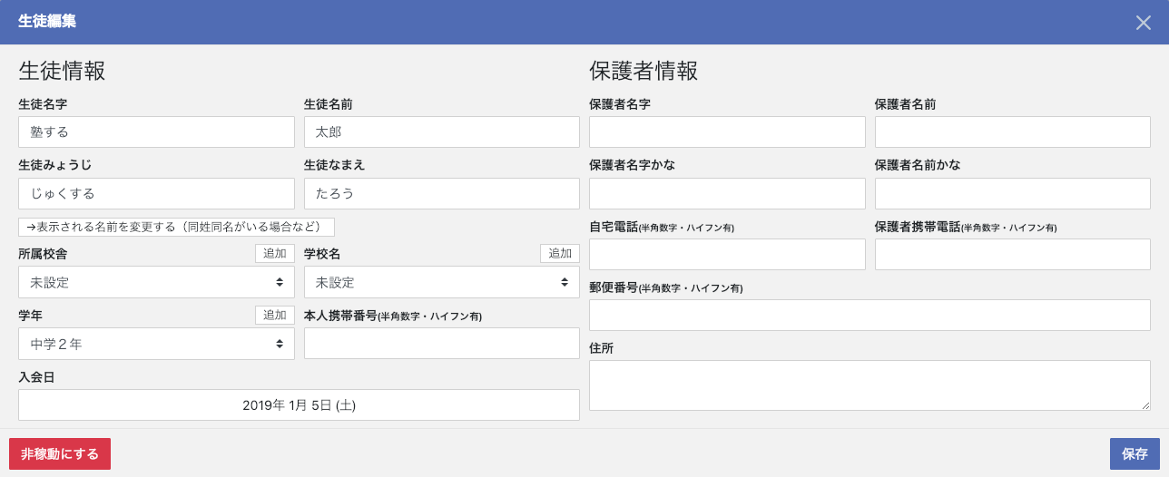Screen dimensions: 1169x477
Task: Click the 生徒編集 dialog title
Action: (47, 22)
